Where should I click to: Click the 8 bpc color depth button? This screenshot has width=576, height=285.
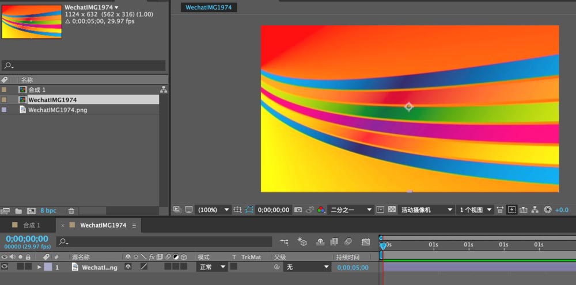click(x=48, y=211)
